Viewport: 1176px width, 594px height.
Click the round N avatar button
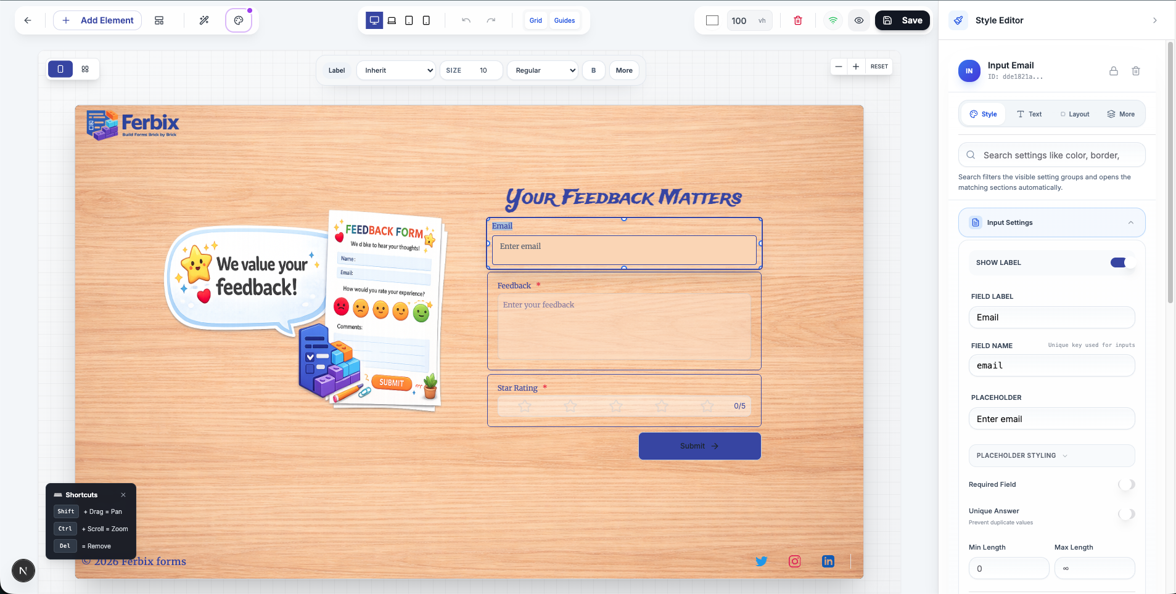pyautogui.click(x=23, y=571)
